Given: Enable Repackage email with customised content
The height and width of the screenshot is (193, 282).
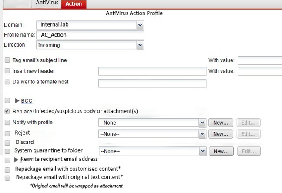Looking at the screenshot, I should point(7,169).
